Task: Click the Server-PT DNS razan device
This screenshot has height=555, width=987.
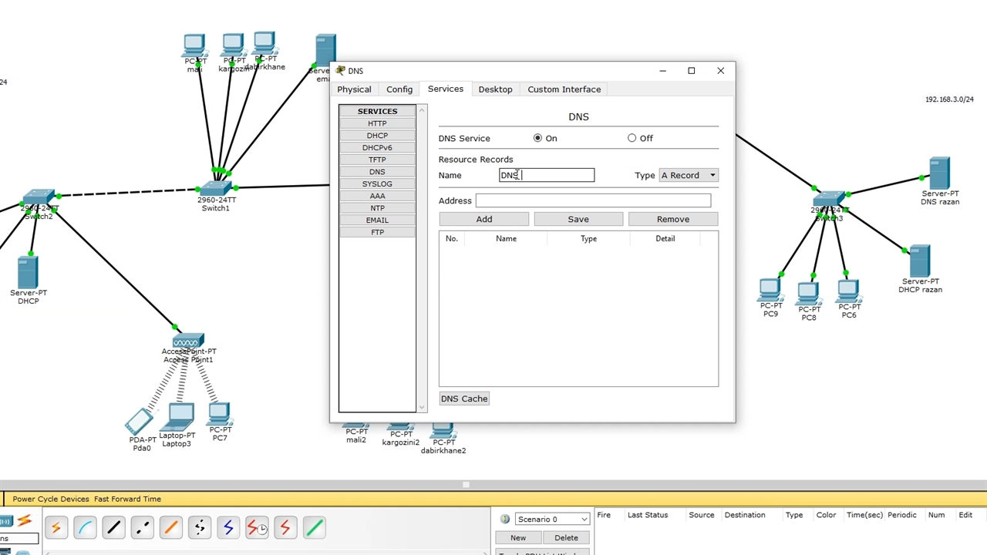Action: (x=938, y=173)
